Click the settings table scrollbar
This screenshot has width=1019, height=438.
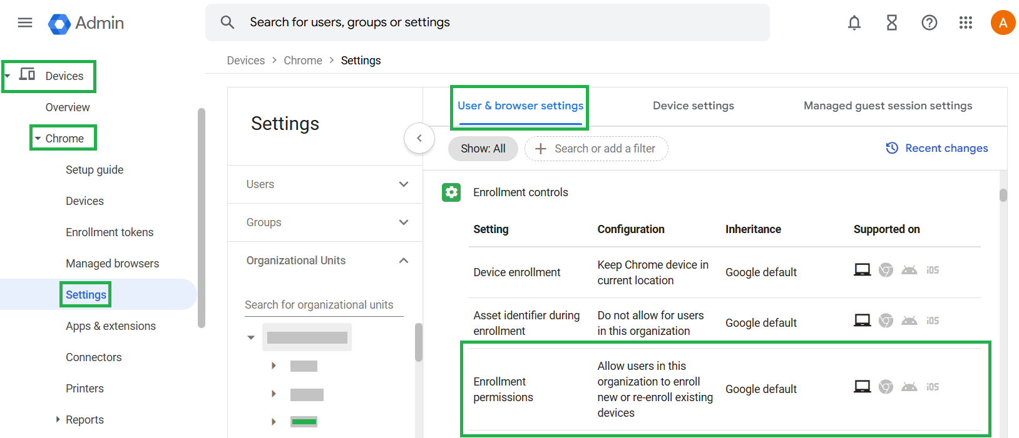point(1003,196)
